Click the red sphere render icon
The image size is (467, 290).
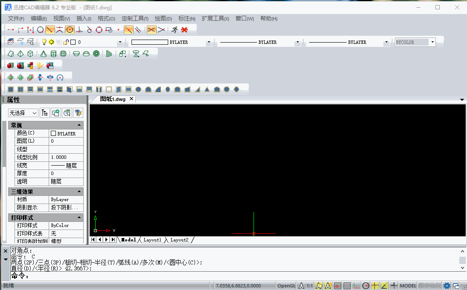click(10, 66)
